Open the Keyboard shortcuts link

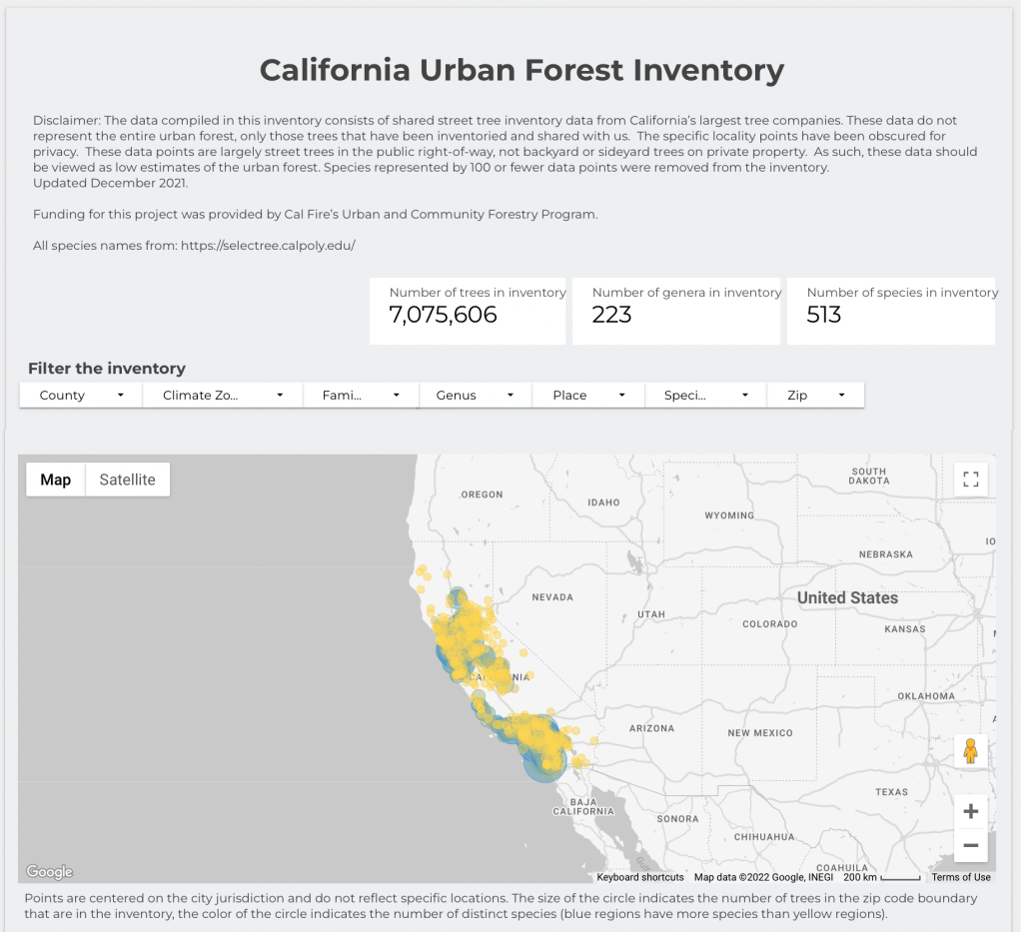640,877
